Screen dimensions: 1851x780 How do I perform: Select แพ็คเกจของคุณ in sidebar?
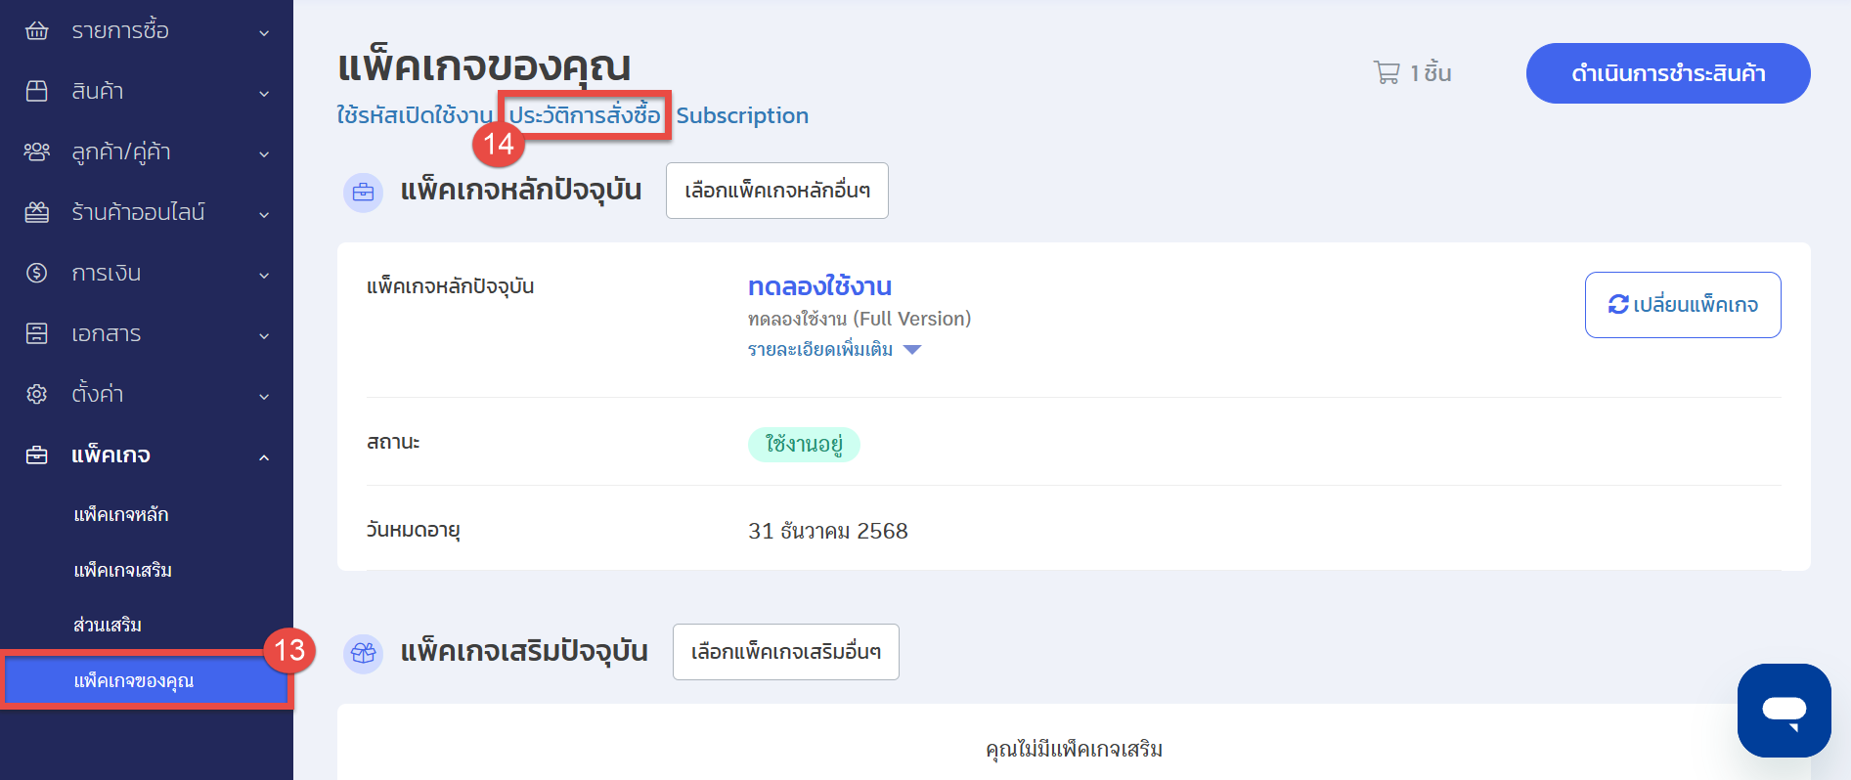point(134,681)
